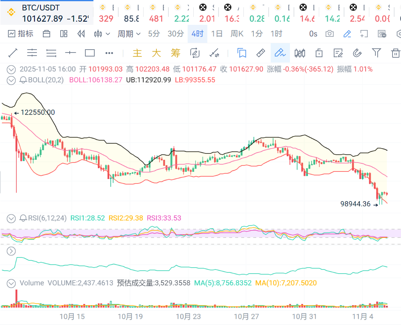Click the ruler measurement tool

click(x=261, y=53)
